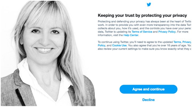Click the paragraph starting Protecting and defending

[145, 28]
